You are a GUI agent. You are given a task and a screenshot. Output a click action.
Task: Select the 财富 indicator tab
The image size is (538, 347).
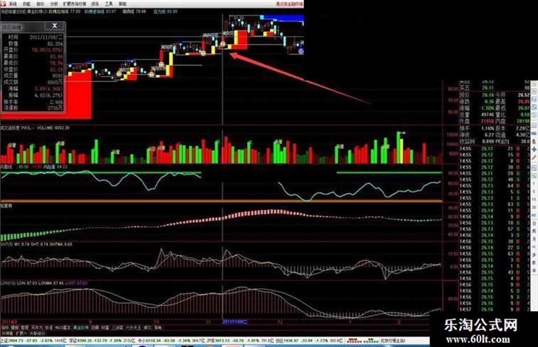pos(105,328)
